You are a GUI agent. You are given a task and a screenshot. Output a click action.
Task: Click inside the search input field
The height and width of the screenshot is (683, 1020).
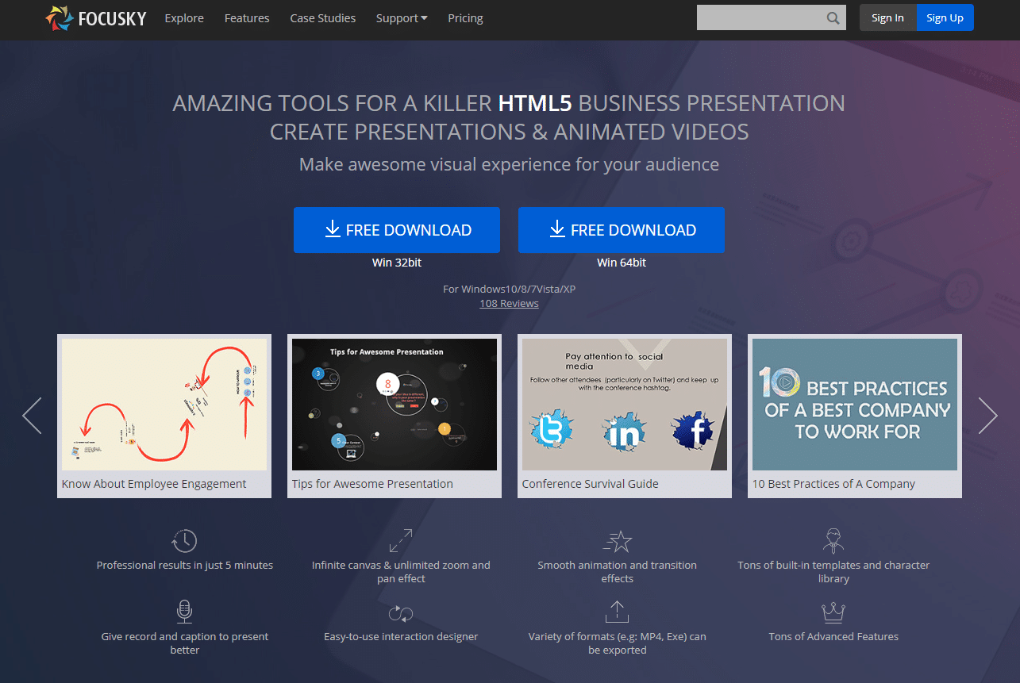[x=762, y=17]
